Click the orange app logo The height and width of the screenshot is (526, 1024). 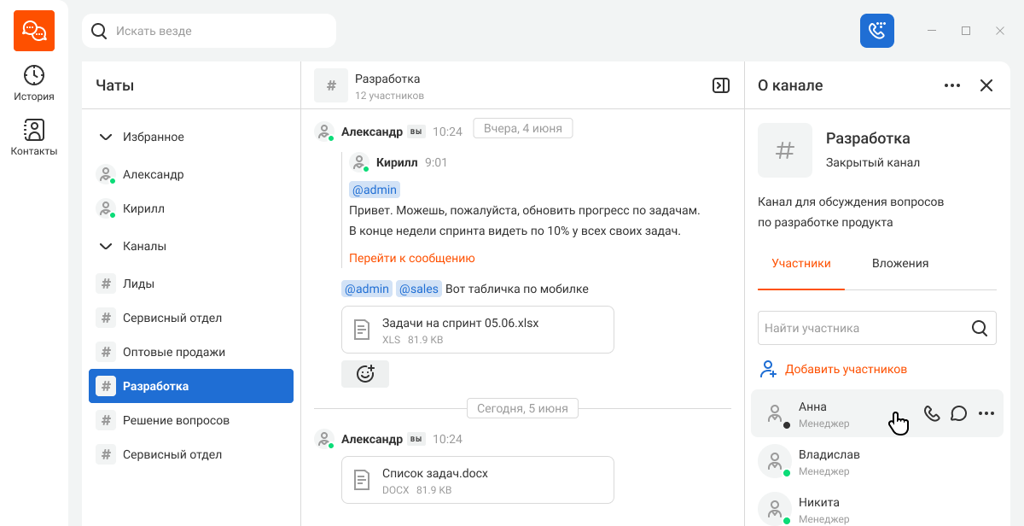34,31
